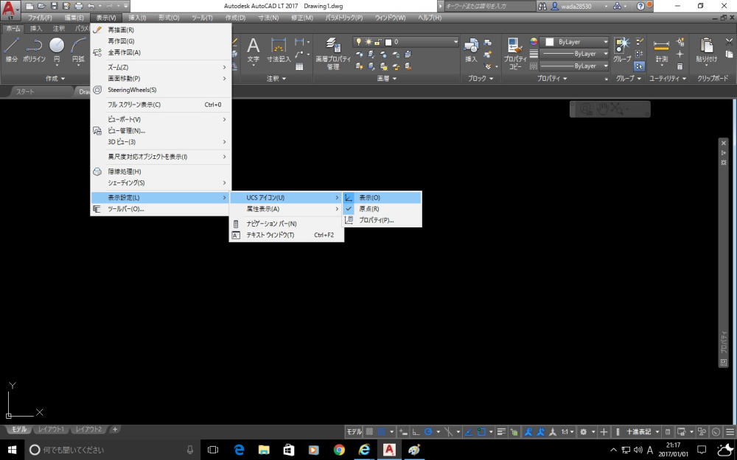
Task: Switch to the レイアウト1 layout tab
Action: coord(51,430)
